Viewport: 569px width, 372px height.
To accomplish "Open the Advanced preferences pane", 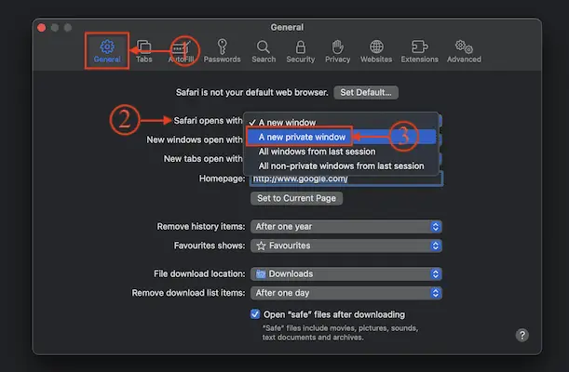I will click(x=463, y=50).
